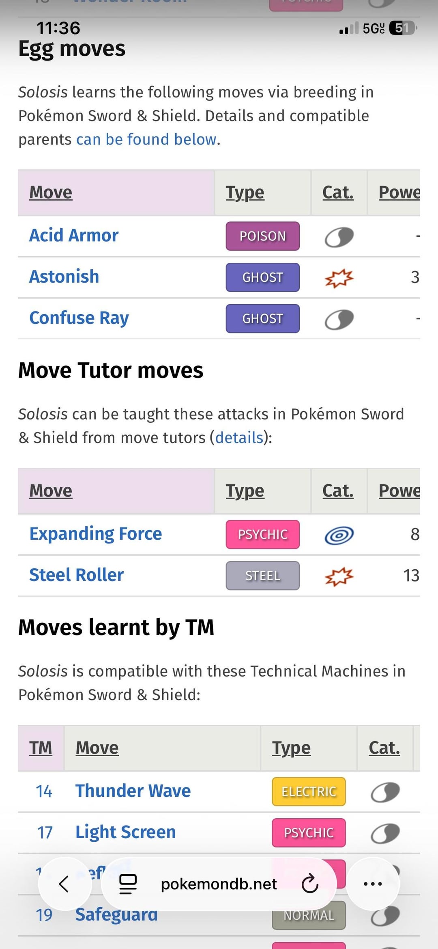Sort the TM table by TM number

41,748
